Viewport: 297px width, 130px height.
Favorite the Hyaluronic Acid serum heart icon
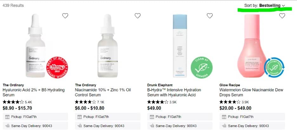pyautogui.click(x=65, y=16)
